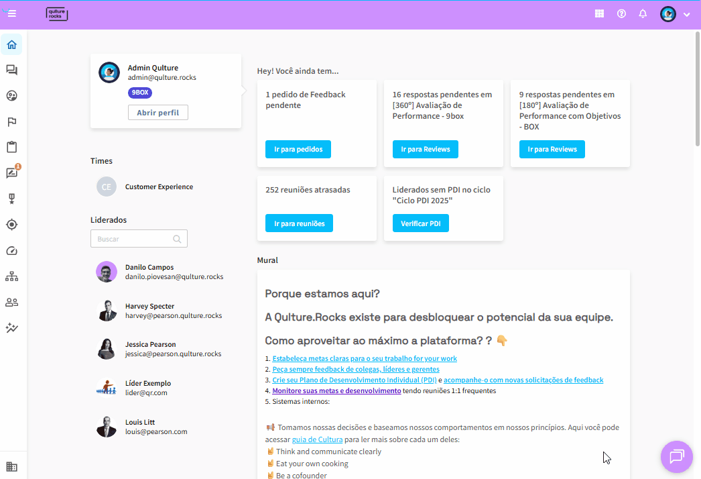Click Abrir perfil button
The width and height of the screenshot is (701, 479).
click(157, 112)
